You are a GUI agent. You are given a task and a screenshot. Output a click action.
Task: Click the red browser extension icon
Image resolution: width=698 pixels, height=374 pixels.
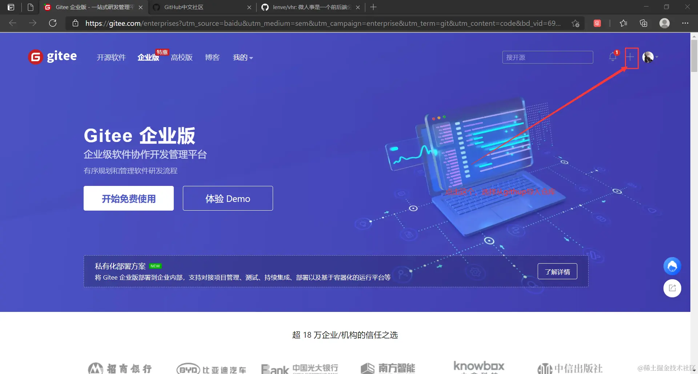point(597,23)
